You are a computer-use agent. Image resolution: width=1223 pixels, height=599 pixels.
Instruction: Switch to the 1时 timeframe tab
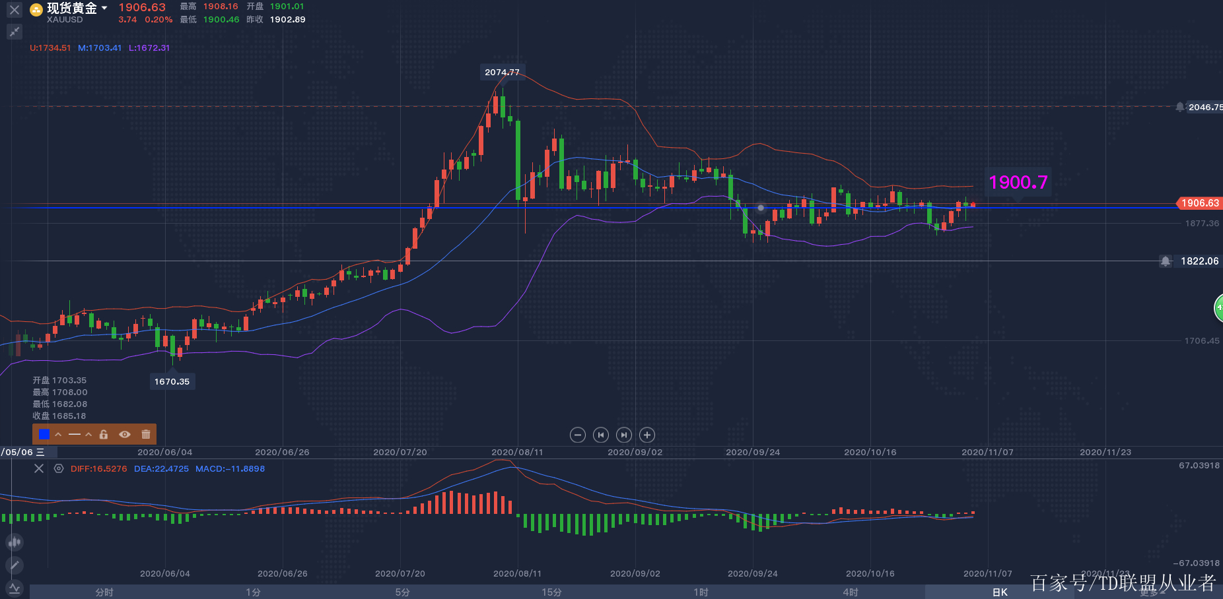click(701, 592)
